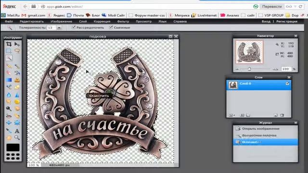Viewport: 308px width, 173px height.
Task: Click the Навигатор zoom percentage field
Action: 286,69
